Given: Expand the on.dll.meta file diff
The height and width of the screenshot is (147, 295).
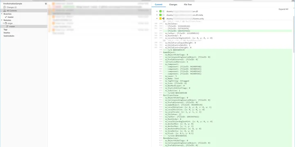Looking at the screenshot, I should [157, 15].
